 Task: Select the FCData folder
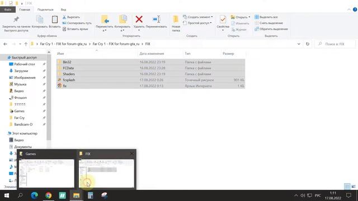150,68
